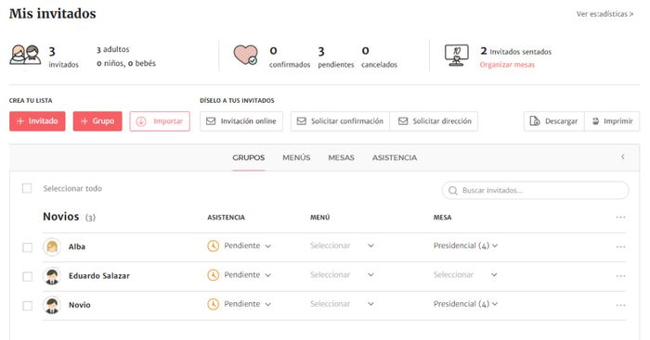Click Novio's avatar icon

[52, 305]
